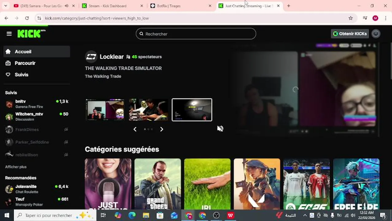Open offline channel rebiiwillson
Image resolution: width=392 pixels, height=221 pixels.
point(37,155)
